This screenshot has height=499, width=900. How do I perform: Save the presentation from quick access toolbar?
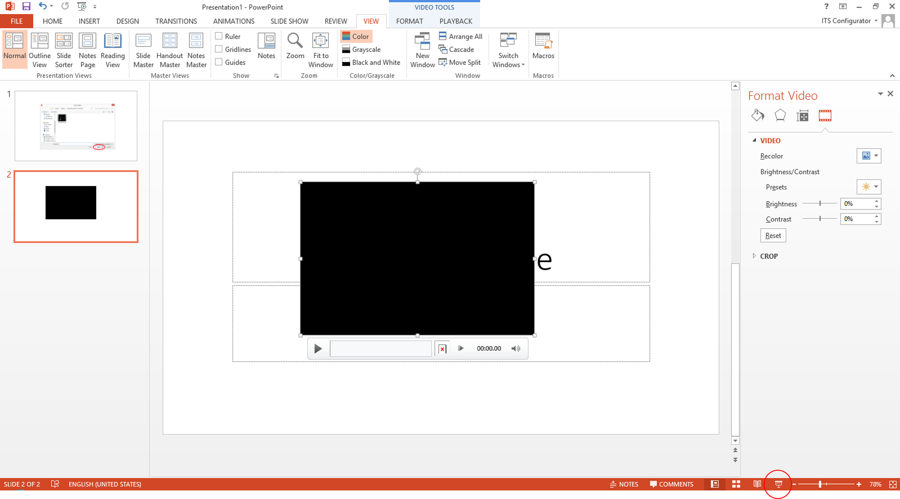pos(26,6)
